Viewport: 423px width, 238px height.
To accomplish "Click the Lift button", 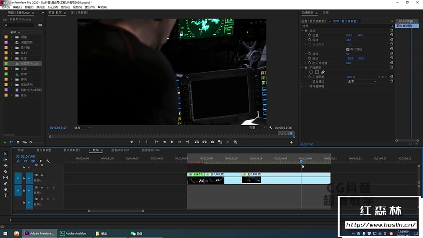I will [x=197, y=142].
